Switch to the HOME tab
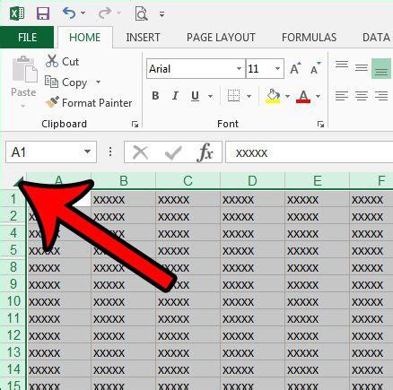Screen dimensions: 393x390 click(x=85, y=38)
